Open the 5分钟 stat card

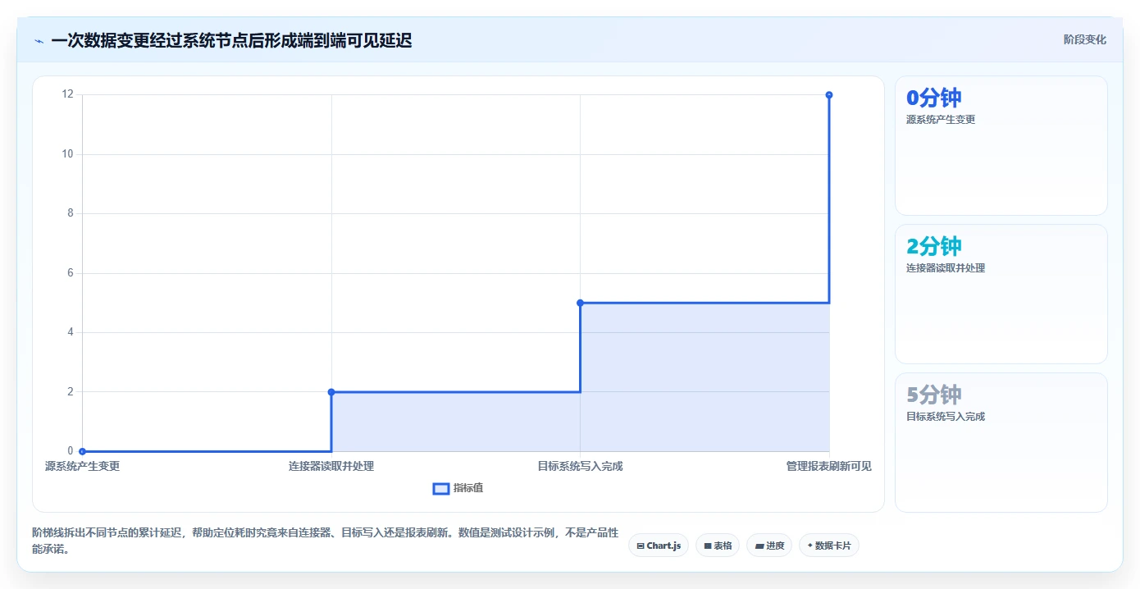(x=1001, y=442)
